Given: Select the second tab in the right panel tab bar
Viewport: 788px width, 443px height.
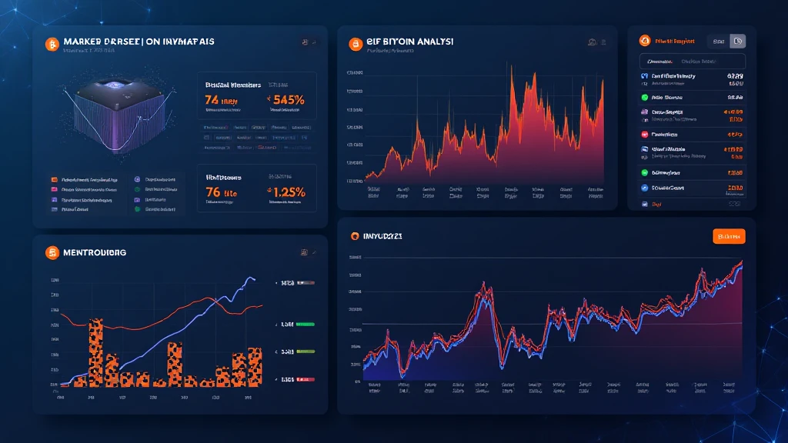Looking at the screenshot, I should point(698,62).
